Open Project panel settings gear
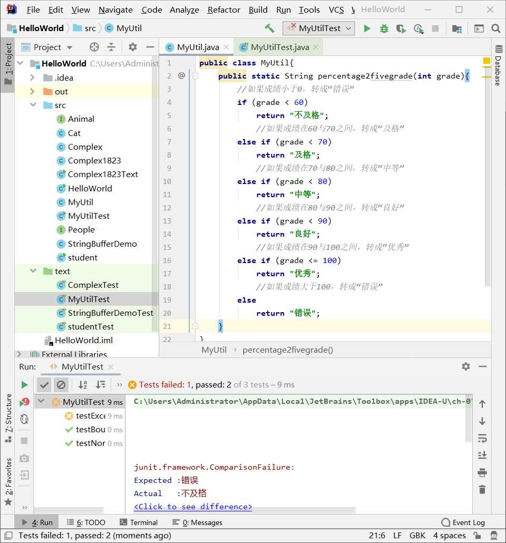The width and height of the screenshot is (506, 543). pyautogui.click(x=133, y=47)
